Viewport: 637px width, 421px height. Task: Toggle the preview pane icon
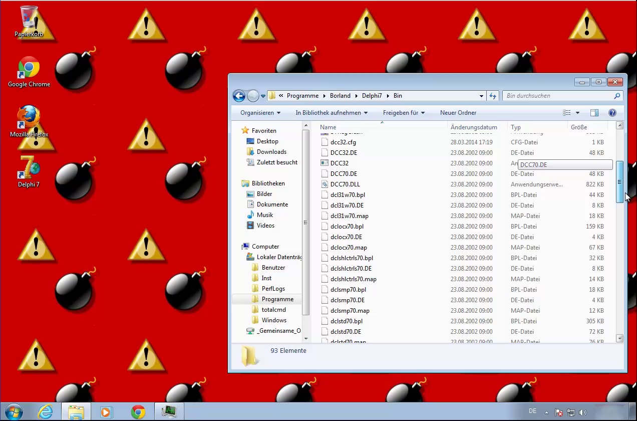(x=594, y=113)
